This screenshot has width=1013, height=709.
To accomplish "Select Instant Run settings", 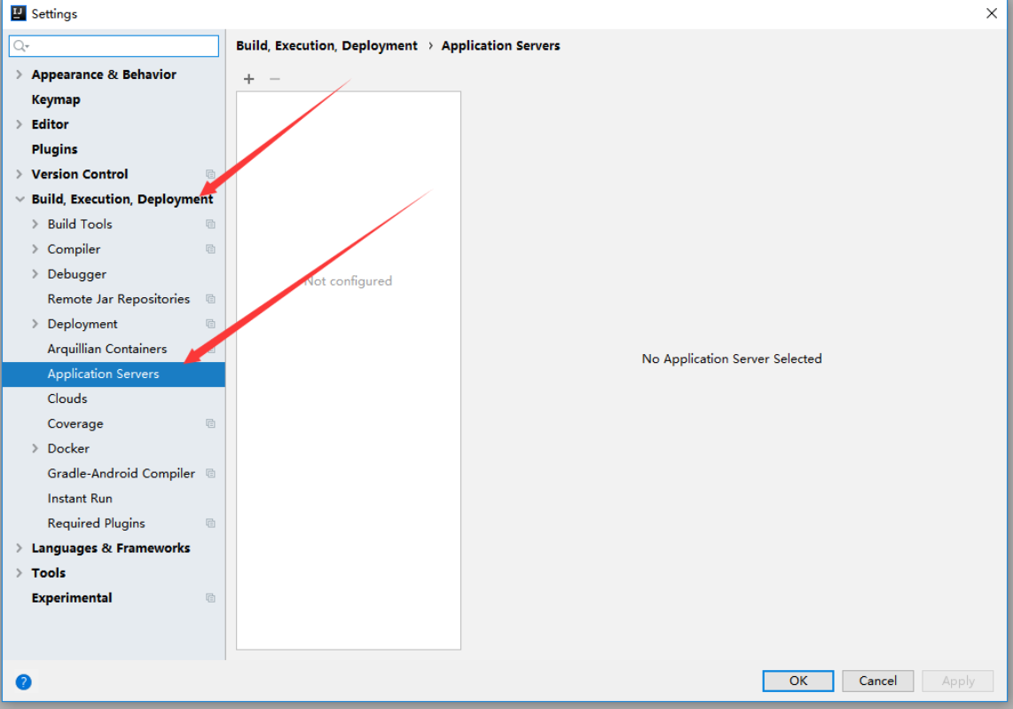I will tap(80, 499).
